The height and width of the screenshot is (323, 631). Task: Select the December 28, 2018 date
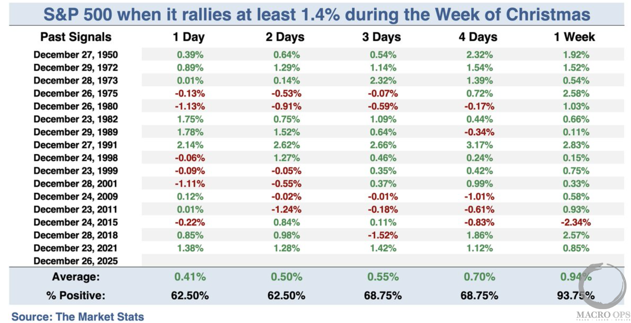coord(76,235)
